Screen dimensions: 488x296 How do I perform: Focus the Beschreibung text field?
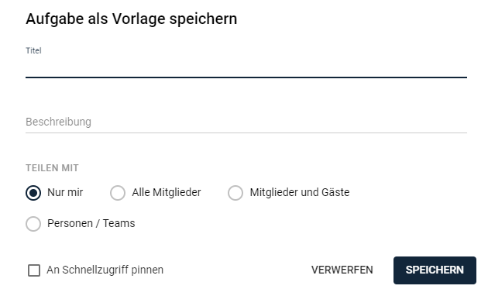coord(246,122)
